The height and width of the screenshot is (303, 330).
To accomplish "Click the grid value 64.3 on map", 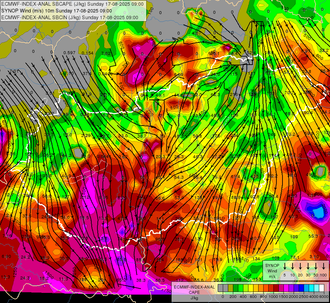I will click(x=215, y=95).
